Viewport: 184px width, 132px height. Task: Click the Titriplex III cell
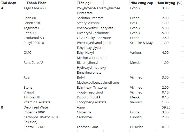point(32,97)
